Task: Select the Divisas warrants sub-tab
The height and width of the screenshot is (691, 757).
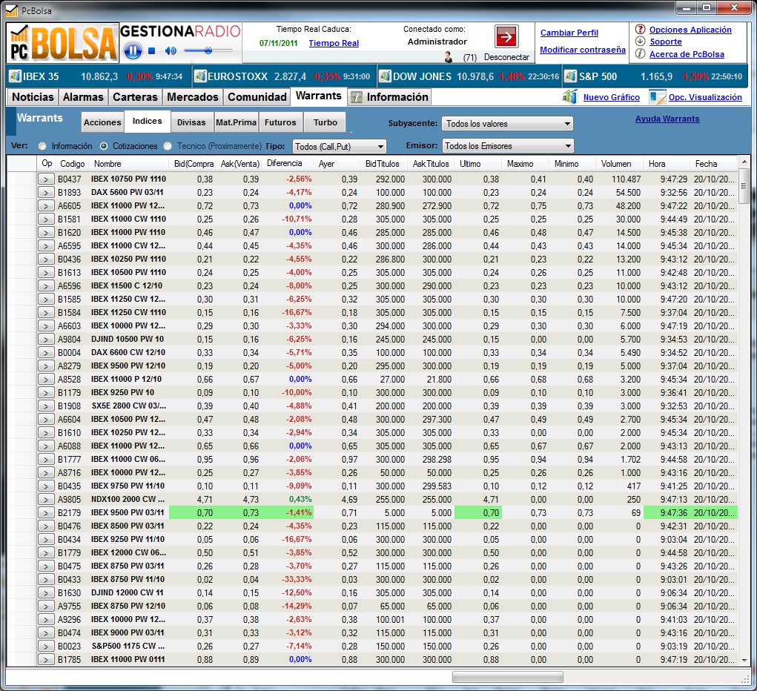Action: [191, 122]
